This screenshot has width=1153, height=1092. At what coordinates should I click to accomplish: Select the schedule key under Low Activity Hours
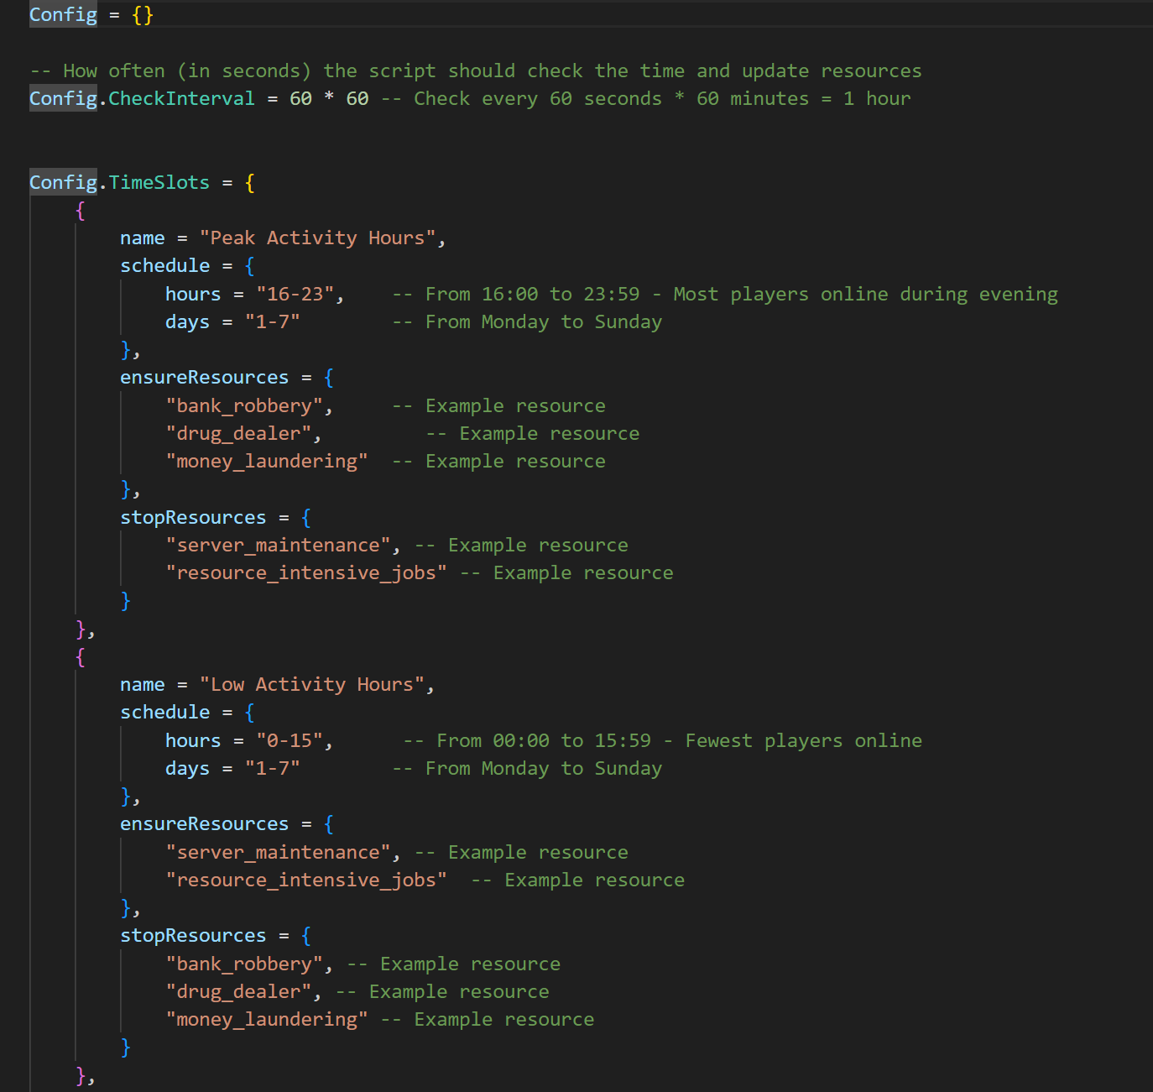click(x=165, y=712)
